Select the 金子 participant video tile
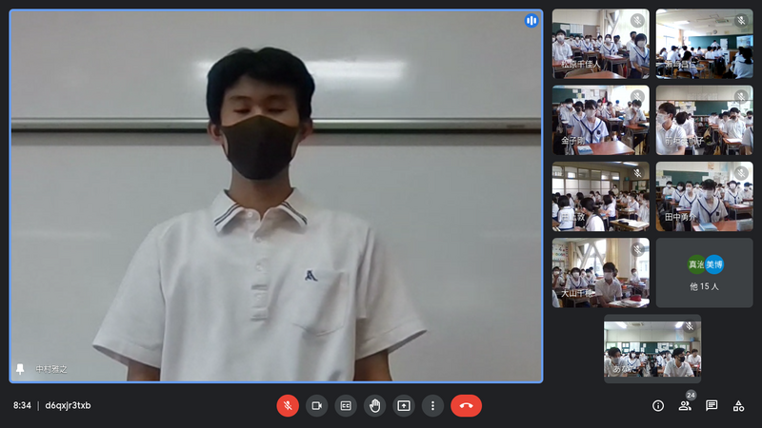 [600, 120]
